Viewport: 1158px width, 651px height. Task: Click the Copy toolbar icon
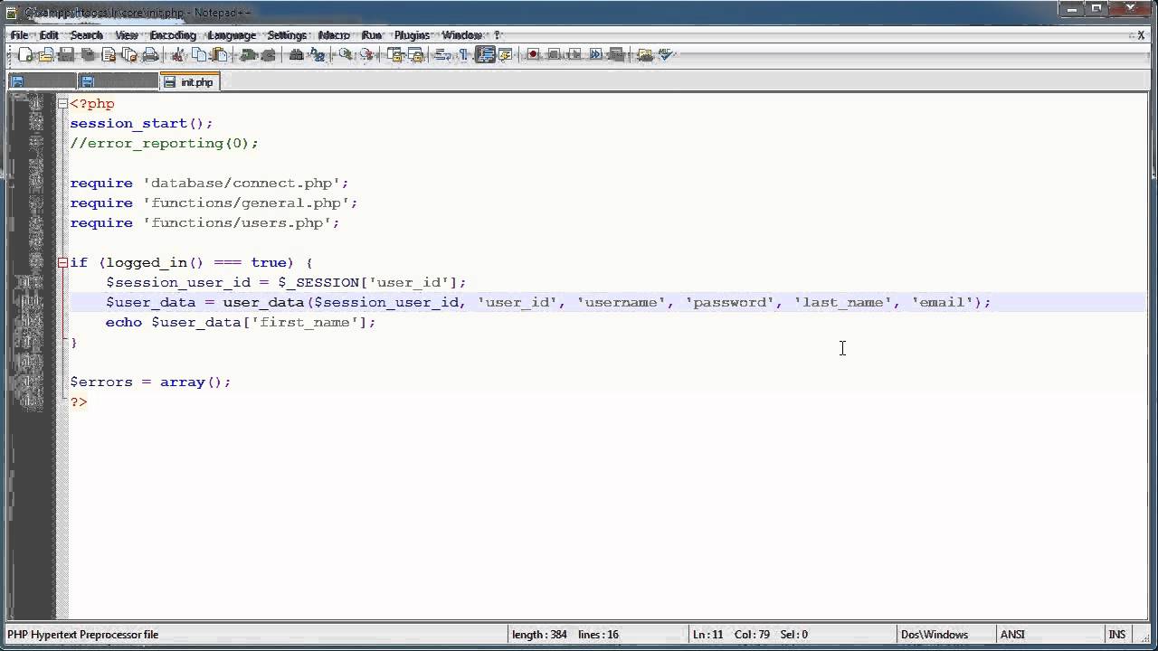pyautogui.click(x=200, y=55)
